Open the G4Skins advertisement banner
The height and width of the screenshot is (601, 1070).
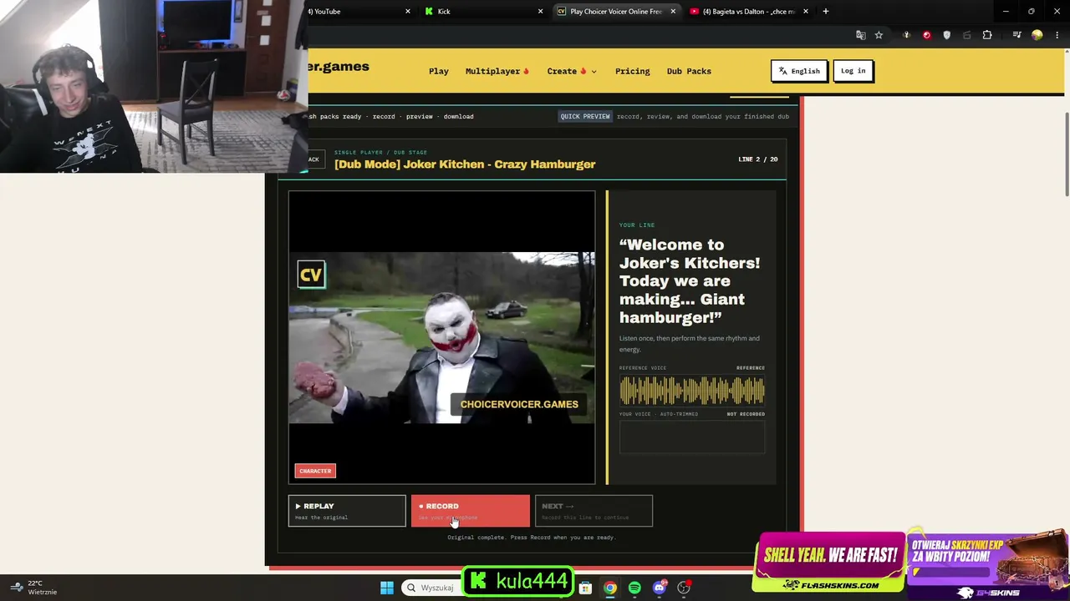(988, 563)
